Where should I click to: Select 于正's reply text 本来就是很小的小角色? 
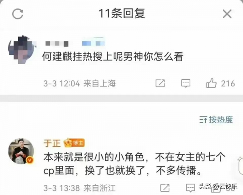tap(94, 158)
